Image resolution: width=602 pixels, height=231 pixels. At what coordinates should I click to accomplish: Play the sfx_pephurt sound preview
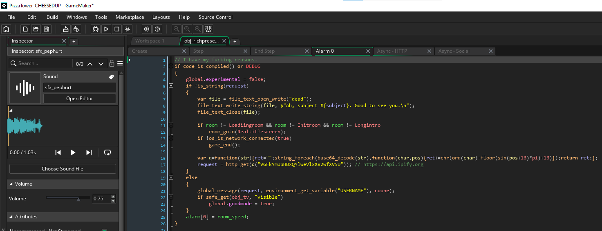tap(73, 153)
